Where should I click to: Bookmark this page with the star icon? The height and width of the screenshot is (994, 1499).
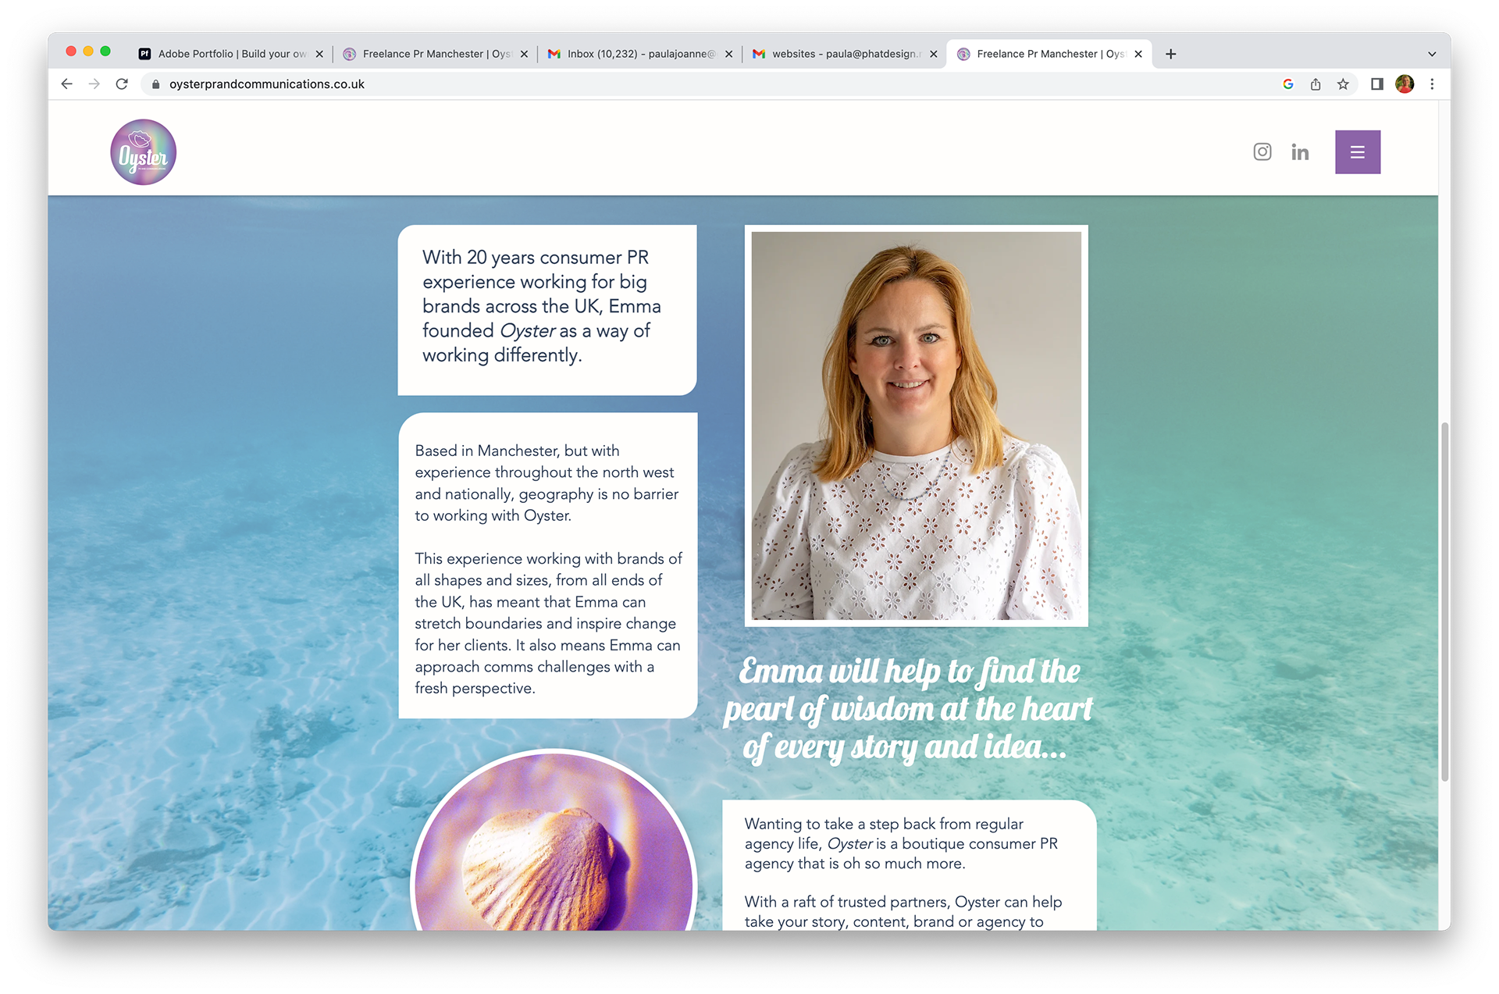click(1343, 84)
